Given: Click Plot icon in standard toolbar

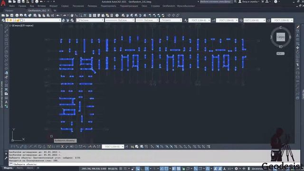Looking at the screenshot, I should [x=17, y=15].
